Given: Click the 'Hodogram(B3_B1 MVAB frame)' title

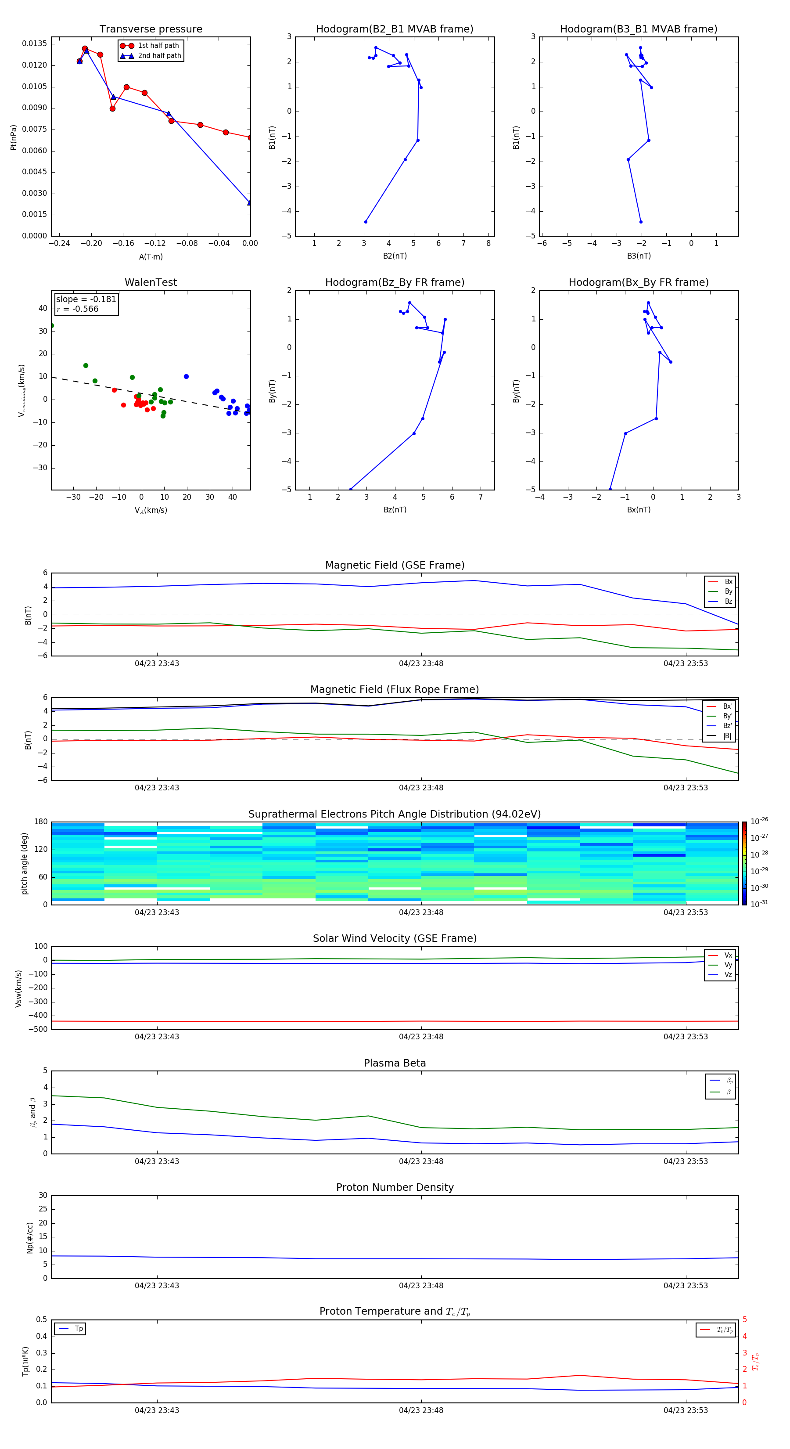Looking at the screenshot, I should point(639,29).
